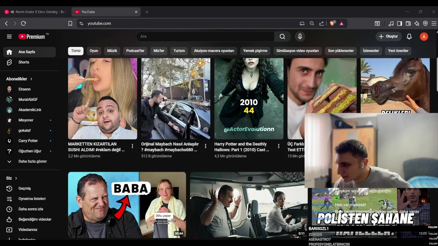Open the YouTube hamburger guide menu
The height and width of the screenshot is (246, 438).
click(9, 37)
